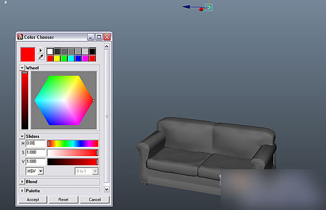Click the Cancel button
This screenshot has width=326, height=210.
point(95,200)
